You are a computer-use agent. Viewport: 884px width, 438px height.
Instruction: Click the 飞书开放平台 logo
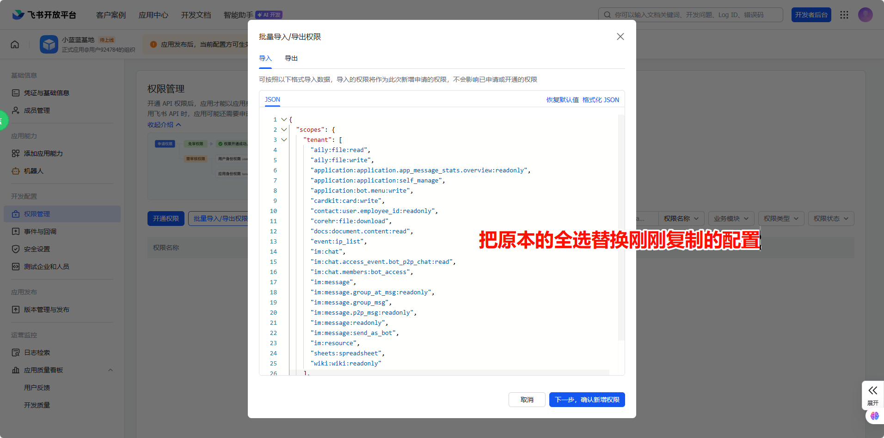point(44,14)
